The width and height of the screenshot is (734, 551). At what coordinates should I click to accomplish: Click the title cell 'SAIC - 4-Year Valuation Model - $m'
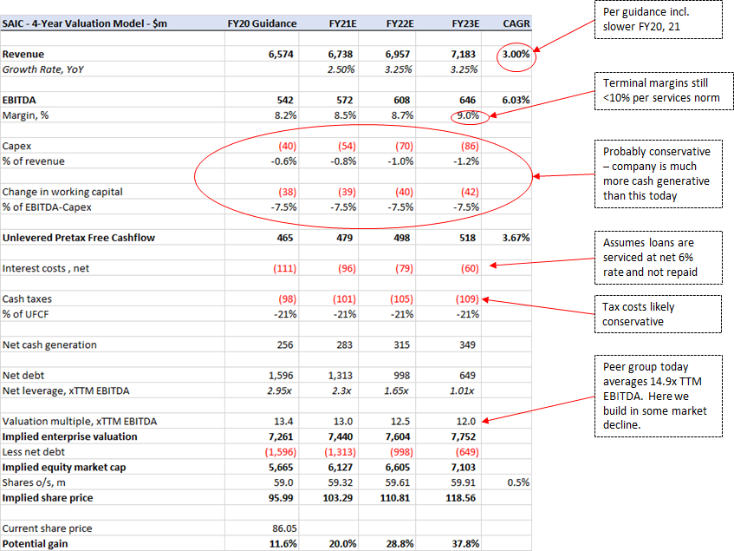point(85,23)
